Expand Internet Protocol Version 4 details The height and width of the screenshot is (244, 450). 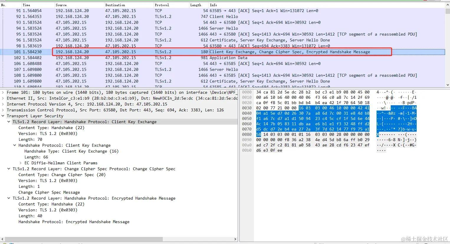[x=3, y=104]
